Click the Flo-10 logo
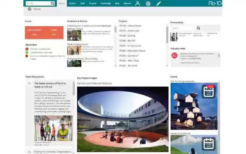The width and height of the screenshot is (246, 154). (x=215, y=3)
